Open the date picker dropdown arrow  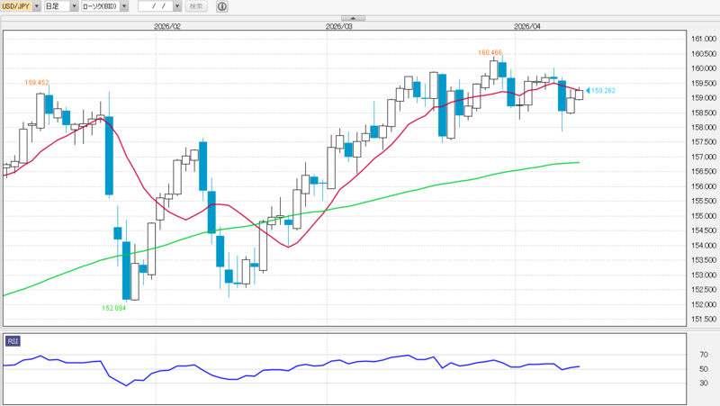point(177,6)
